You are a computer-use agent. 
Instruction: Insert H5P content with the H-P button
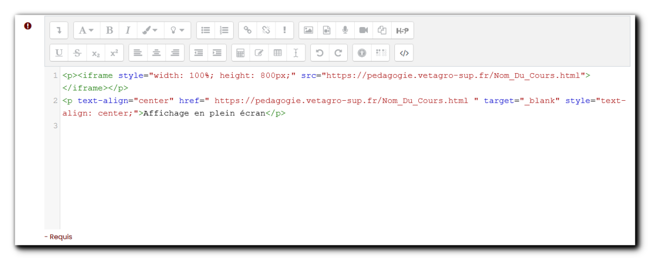pos(402,30)
